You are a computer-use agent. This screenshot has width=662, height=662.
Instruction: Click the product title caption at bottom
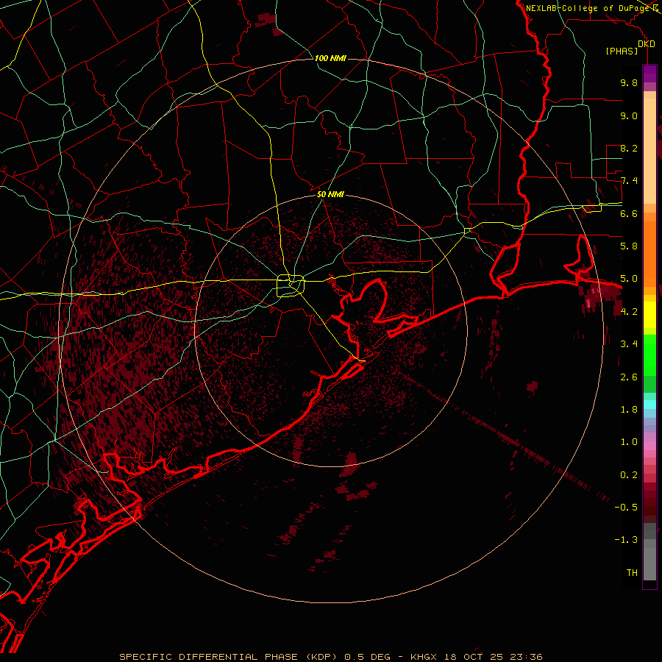pos(330,657)
